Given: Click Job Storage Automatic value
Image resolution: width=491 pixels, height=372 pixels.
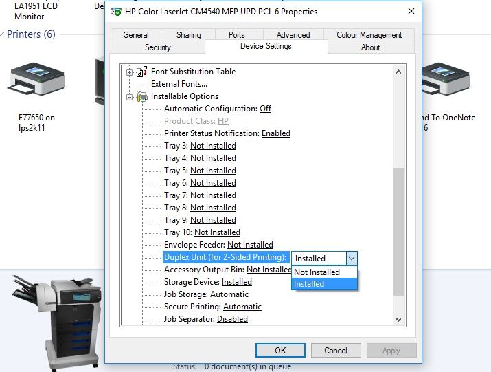Looking at the screenshot, I should tap(229, 294).
